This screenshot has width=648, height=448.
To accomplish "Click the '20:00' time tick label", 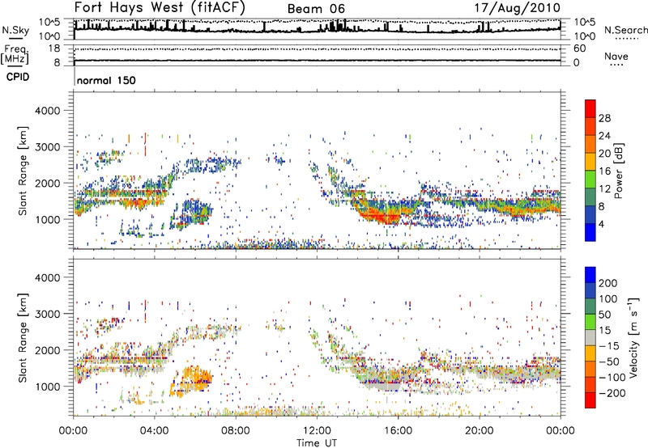I will (479, 430).
